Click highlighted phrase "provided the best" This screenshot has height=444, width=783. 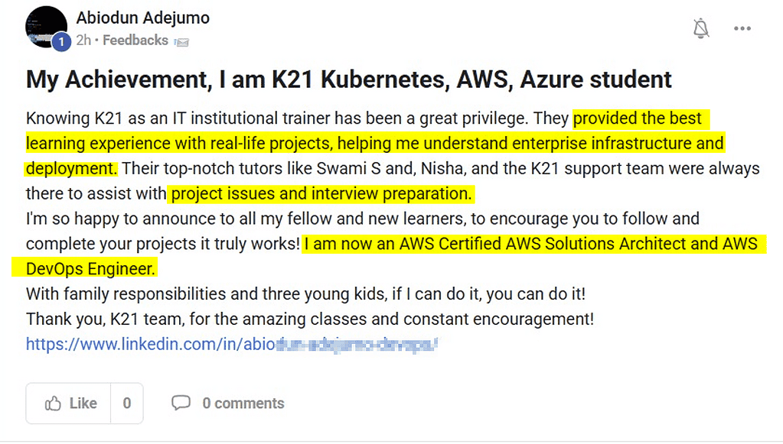tap(637, 118)
